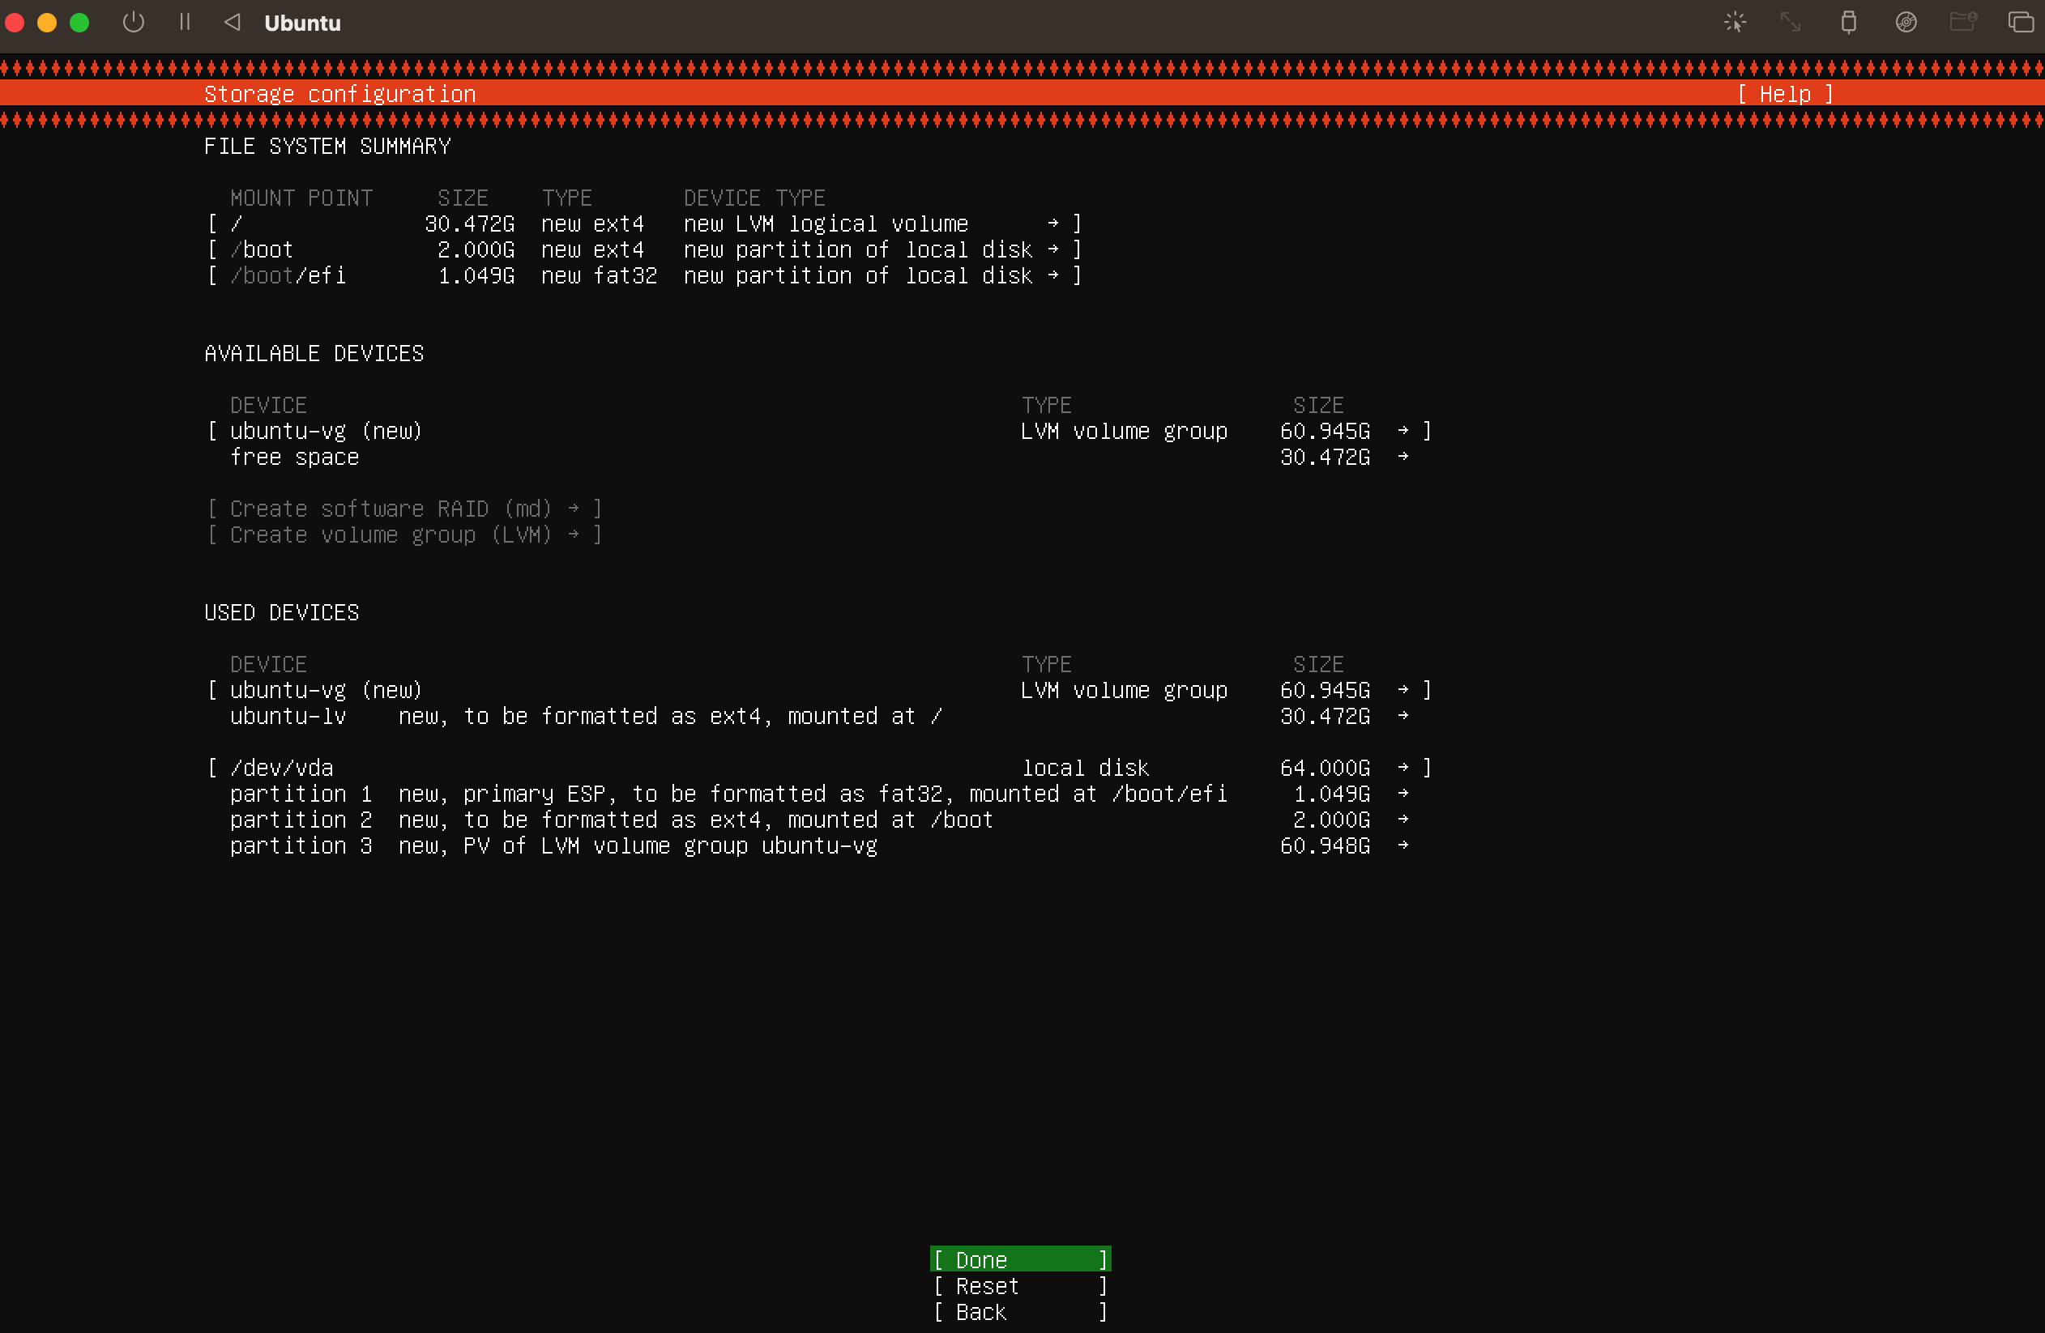Select Create volume group (LVM) option
2045x1333 pixels.
tap(403, 535)
